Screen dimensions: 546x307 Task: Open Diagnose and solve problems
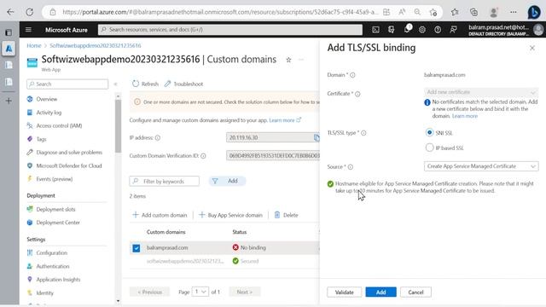[69, 153]
